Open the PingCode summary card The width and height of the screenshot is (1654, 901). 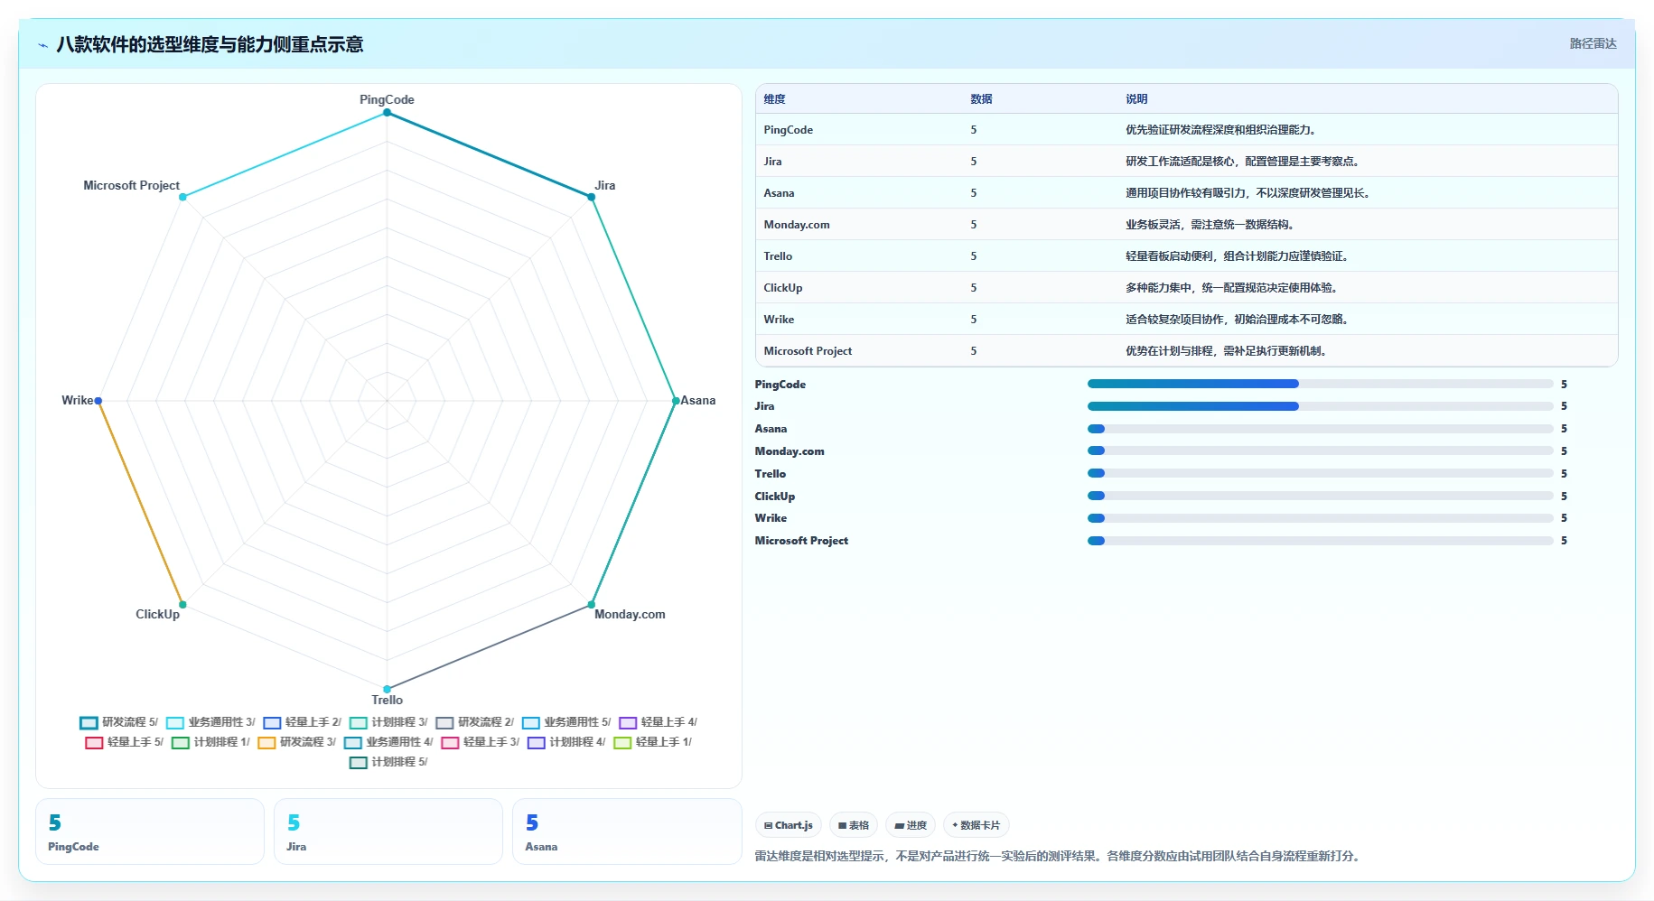point(150,831)
